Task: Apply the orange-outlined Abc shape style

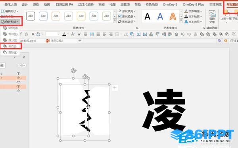Action: pos(56,16)
